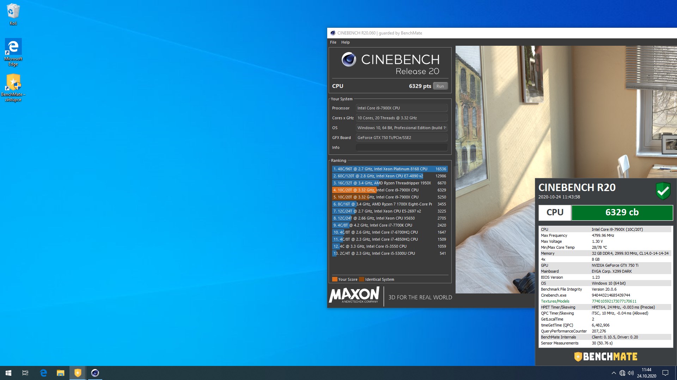The image size is (677, 380).
Task: Select ranking row Ryzen Threadripper 1950X
Action: coord(390,183)
